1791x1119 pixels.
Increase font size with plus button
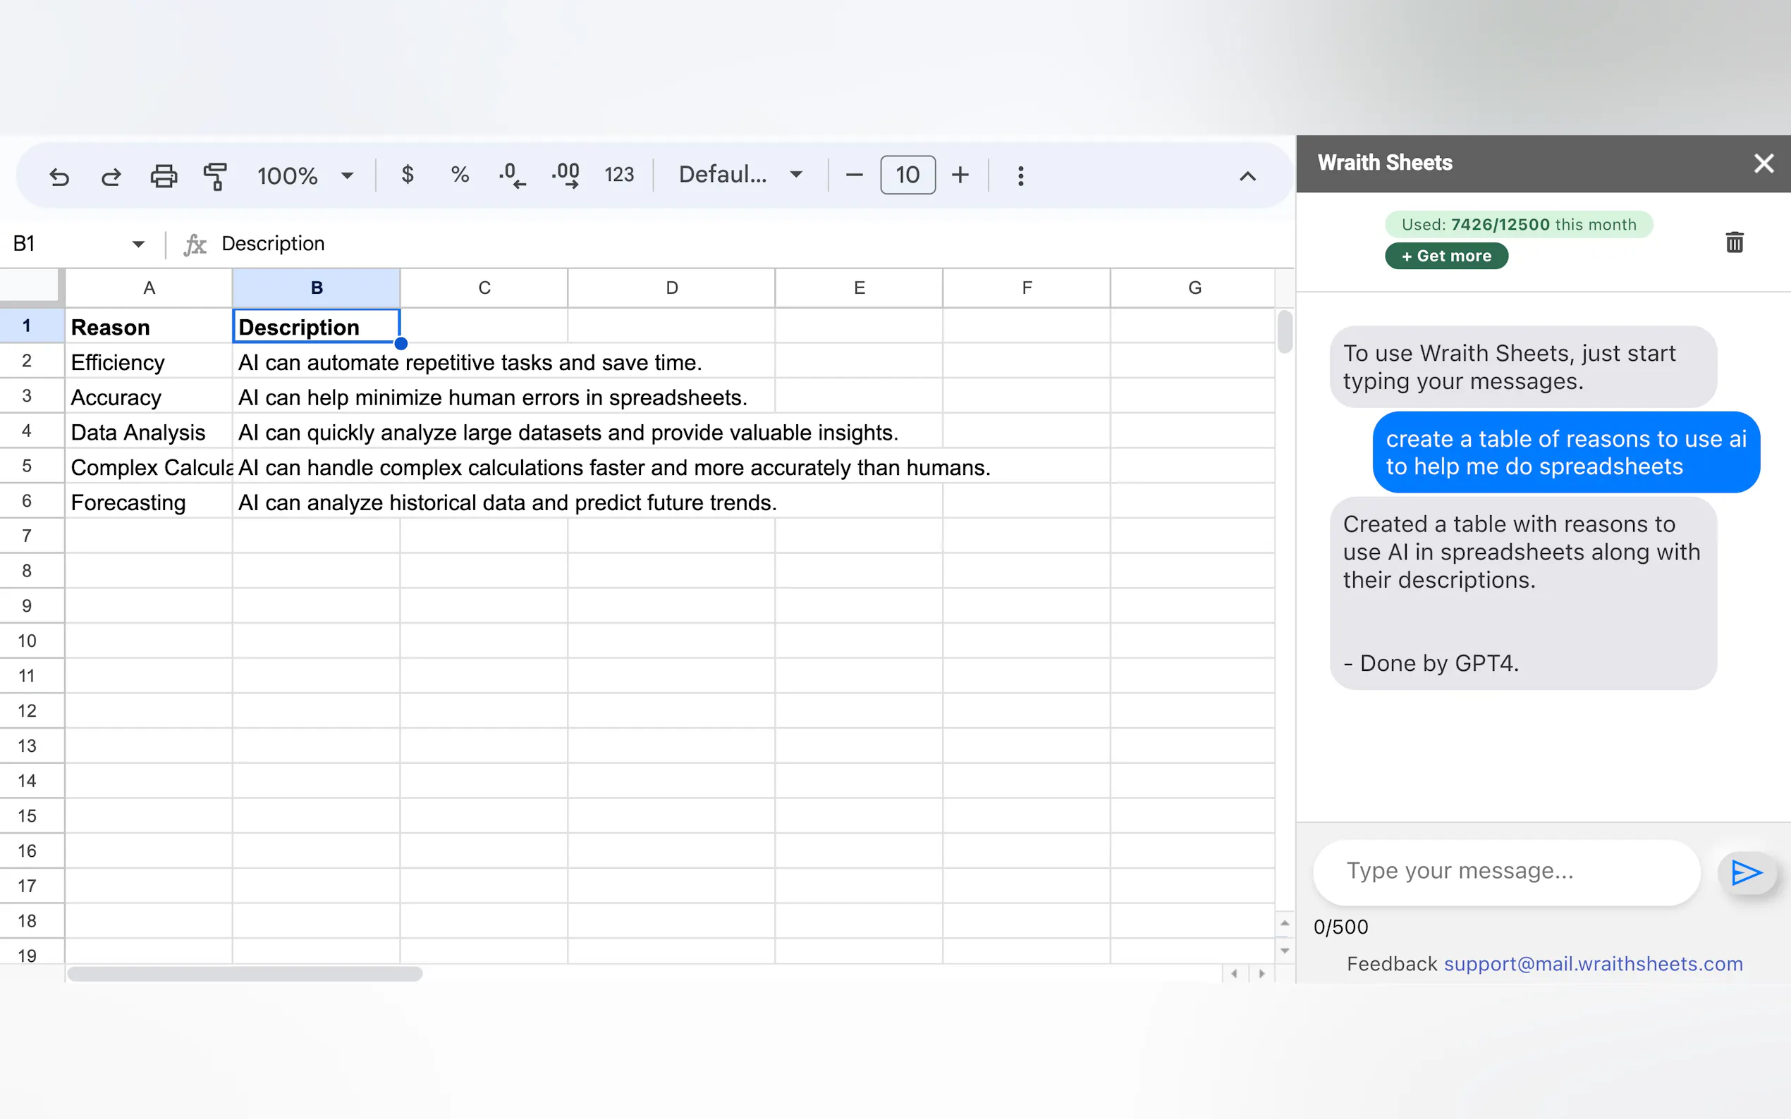pyautogui.click(x=960, y=175)
